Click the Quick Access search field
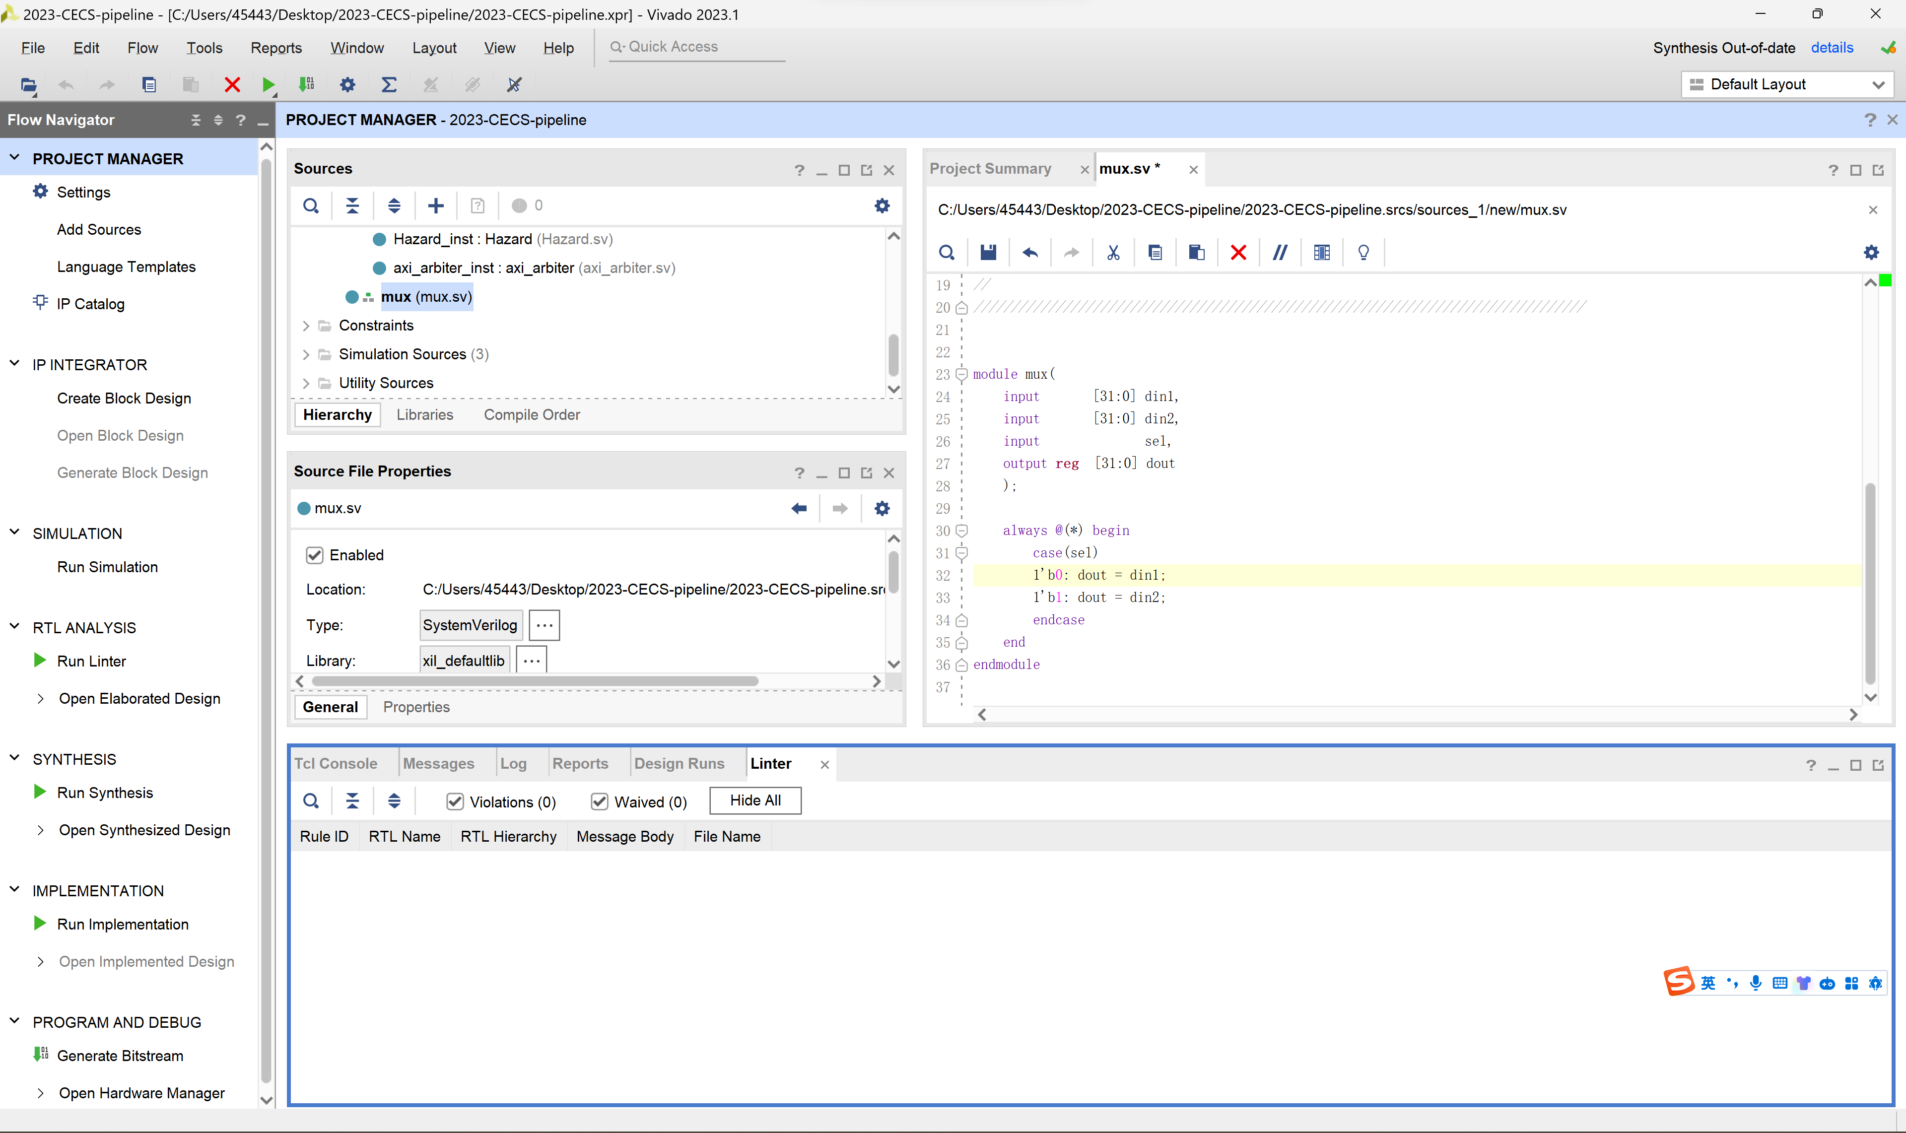This screenshot has height=1133, width=1906. (696, 47)
